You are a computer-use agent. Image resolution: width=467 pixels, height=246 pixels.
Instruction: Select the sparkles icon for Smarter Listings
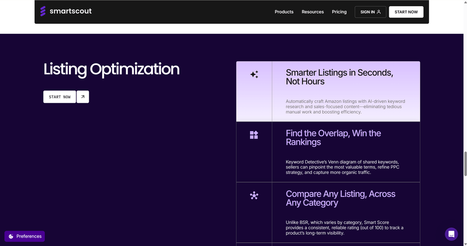254,74
